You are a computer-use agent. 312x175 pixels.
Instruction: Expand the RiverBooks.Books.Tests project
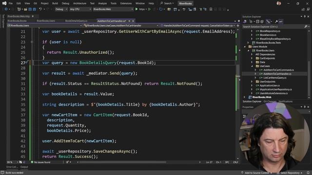[248, 43]
